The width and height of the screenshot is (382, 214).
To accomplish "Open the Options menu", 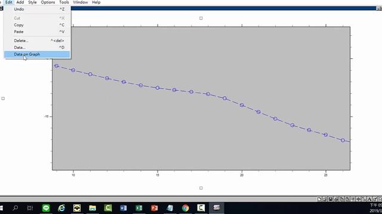I will click(48, 2).
